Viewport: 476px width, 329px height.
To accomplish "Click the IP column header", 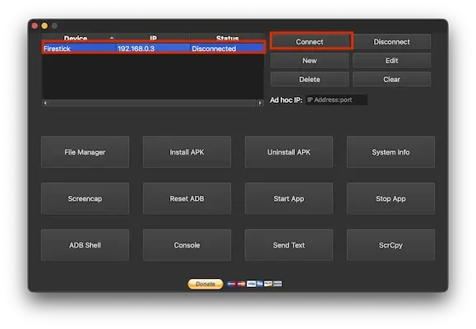I will pyautogui.click(x=153, y=39).
